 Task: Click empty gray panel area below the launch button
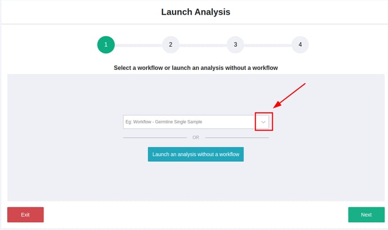(x=196, y=182)
